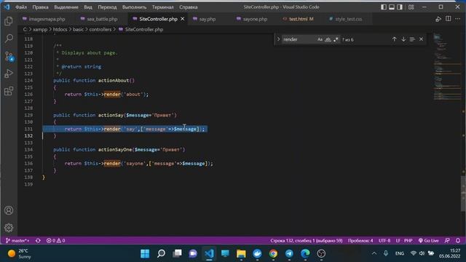
Task: Toggle the bottom panel layout icon
Action: [392, 7]
